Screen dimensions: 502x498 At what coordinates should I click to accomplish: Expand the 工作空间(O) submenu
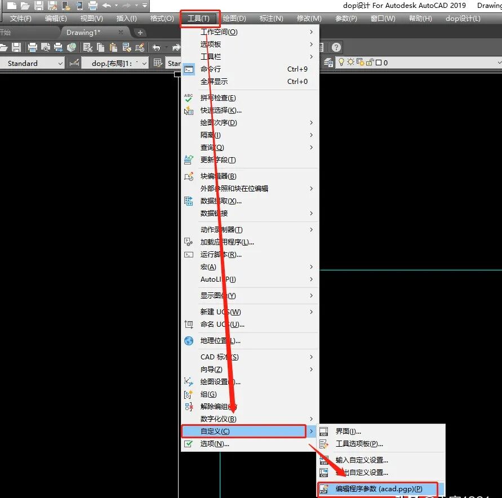pyautogui.click(x=250, y=32)
